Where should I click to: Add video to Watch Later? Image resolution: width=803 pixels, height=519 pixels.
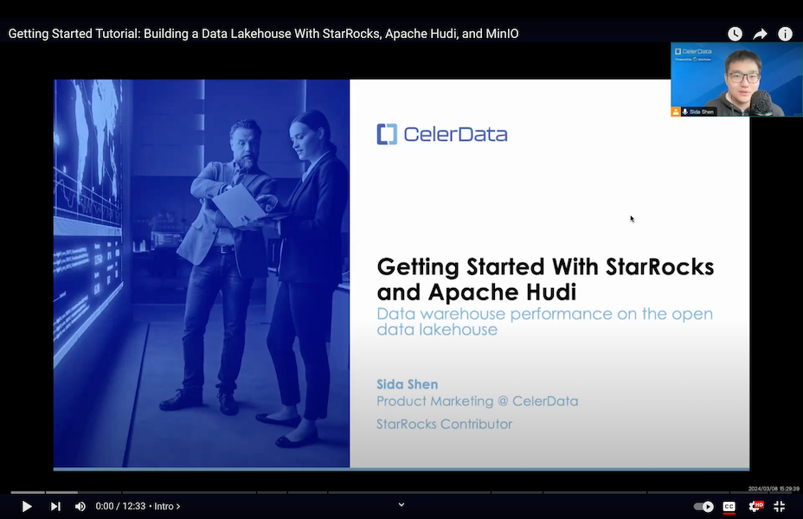(735, 34)
